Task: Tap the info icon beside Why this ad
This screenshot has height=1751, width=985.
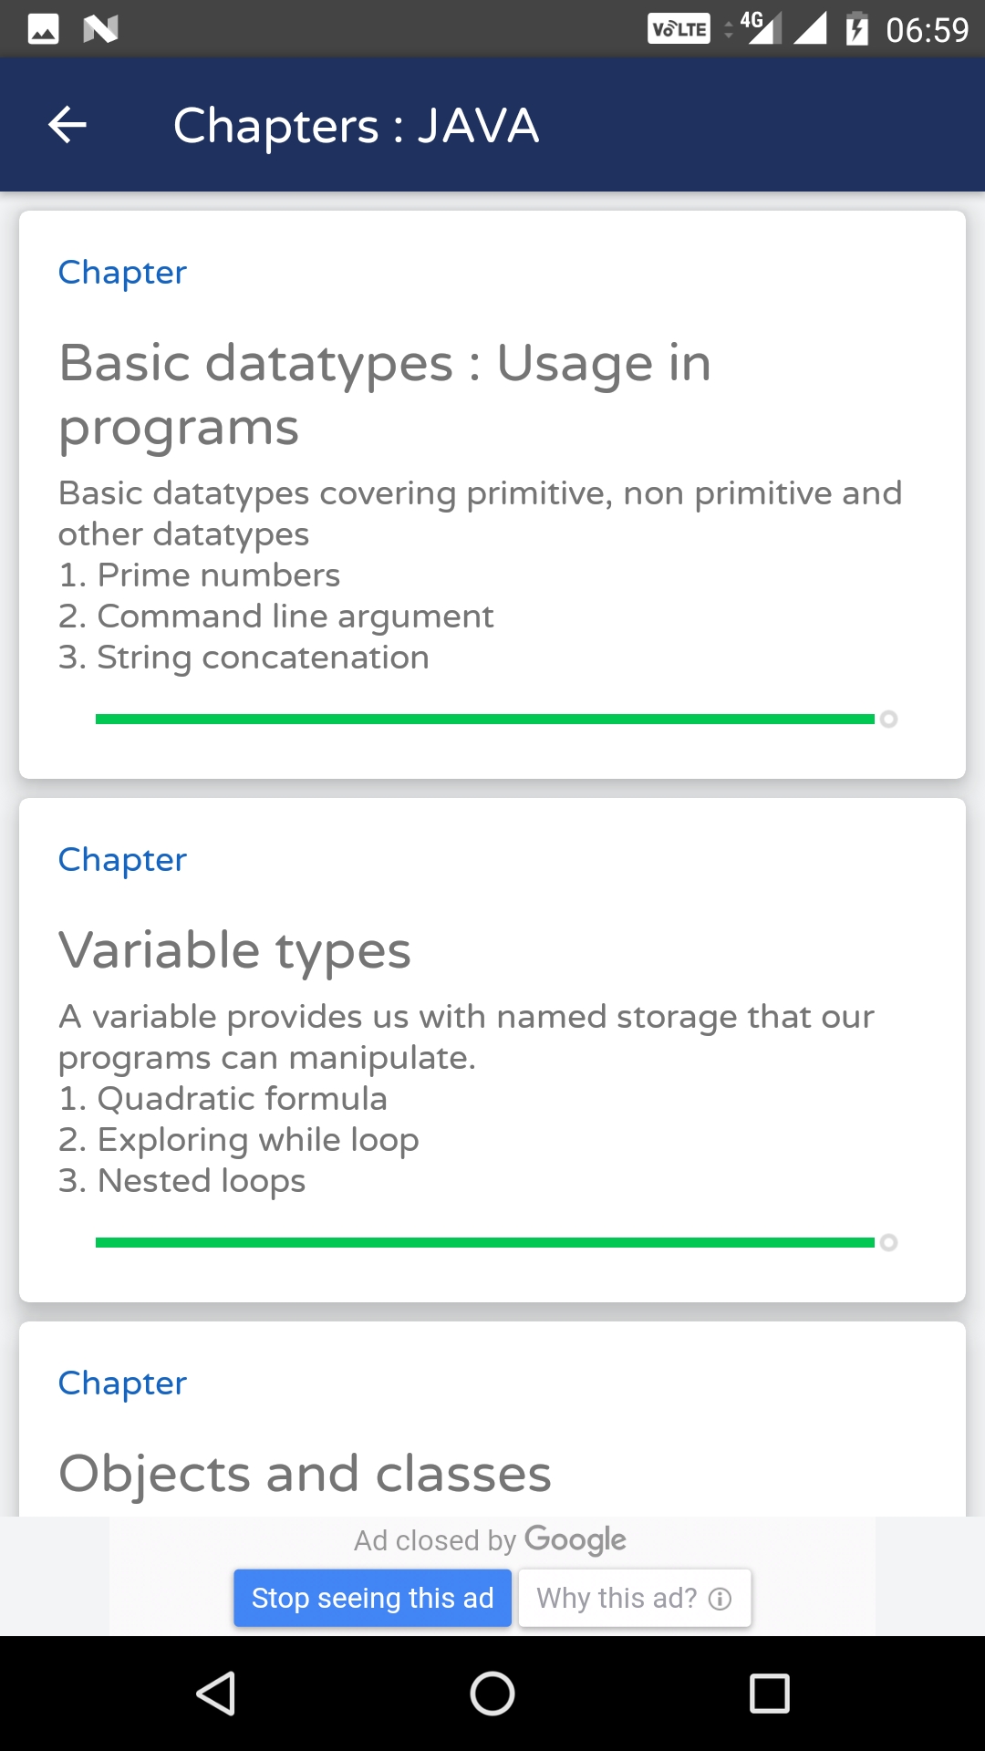Action: coord(721,1599)
